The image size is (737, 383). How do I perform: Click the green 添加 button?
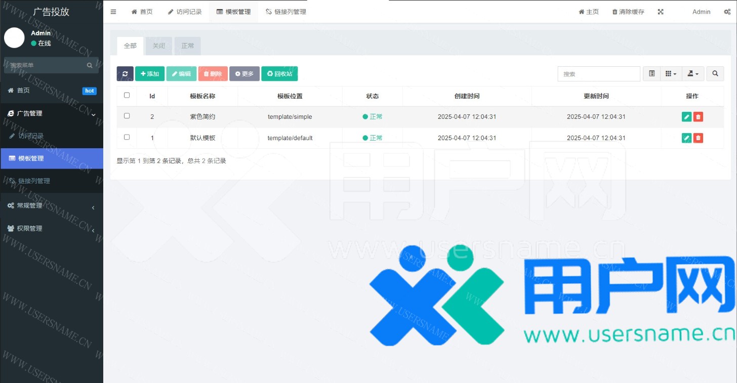coord(150,74)
